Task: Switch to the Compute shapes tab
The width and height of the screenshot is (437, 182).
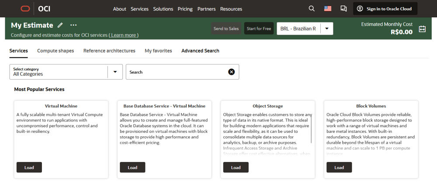Action: click(55, 51)
